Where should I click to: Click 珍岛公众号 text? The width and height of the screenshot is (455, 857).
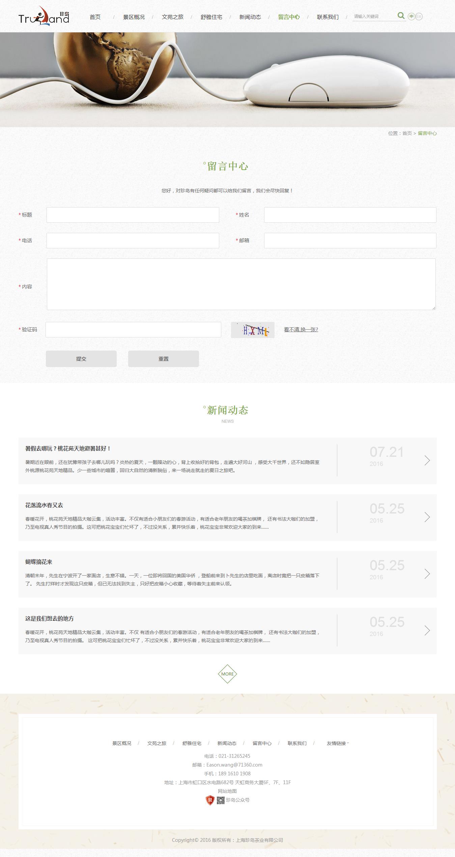coord(238,800)
